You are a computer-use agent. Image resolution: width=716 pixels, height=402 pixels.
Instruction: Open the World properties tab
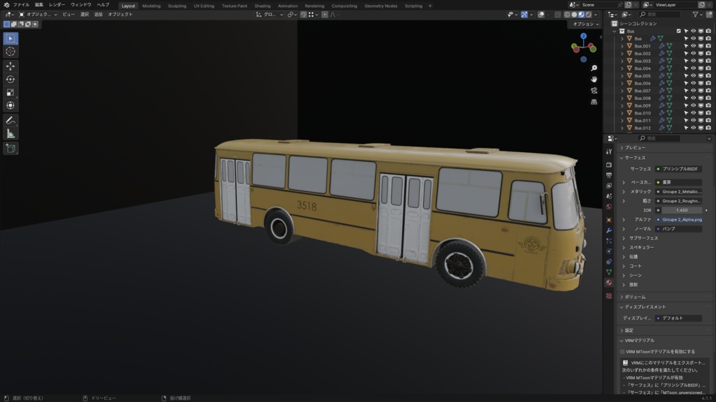[x=609, y=207]
